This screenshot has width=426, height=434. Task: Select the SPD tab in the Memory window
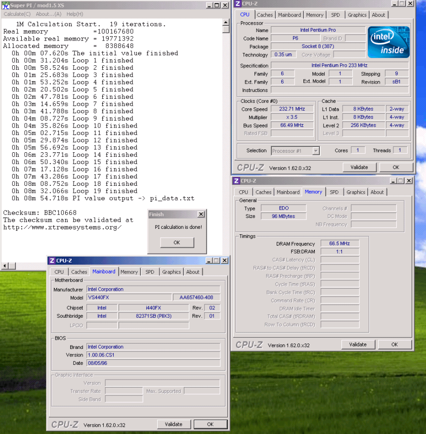(x=334, y=192)
